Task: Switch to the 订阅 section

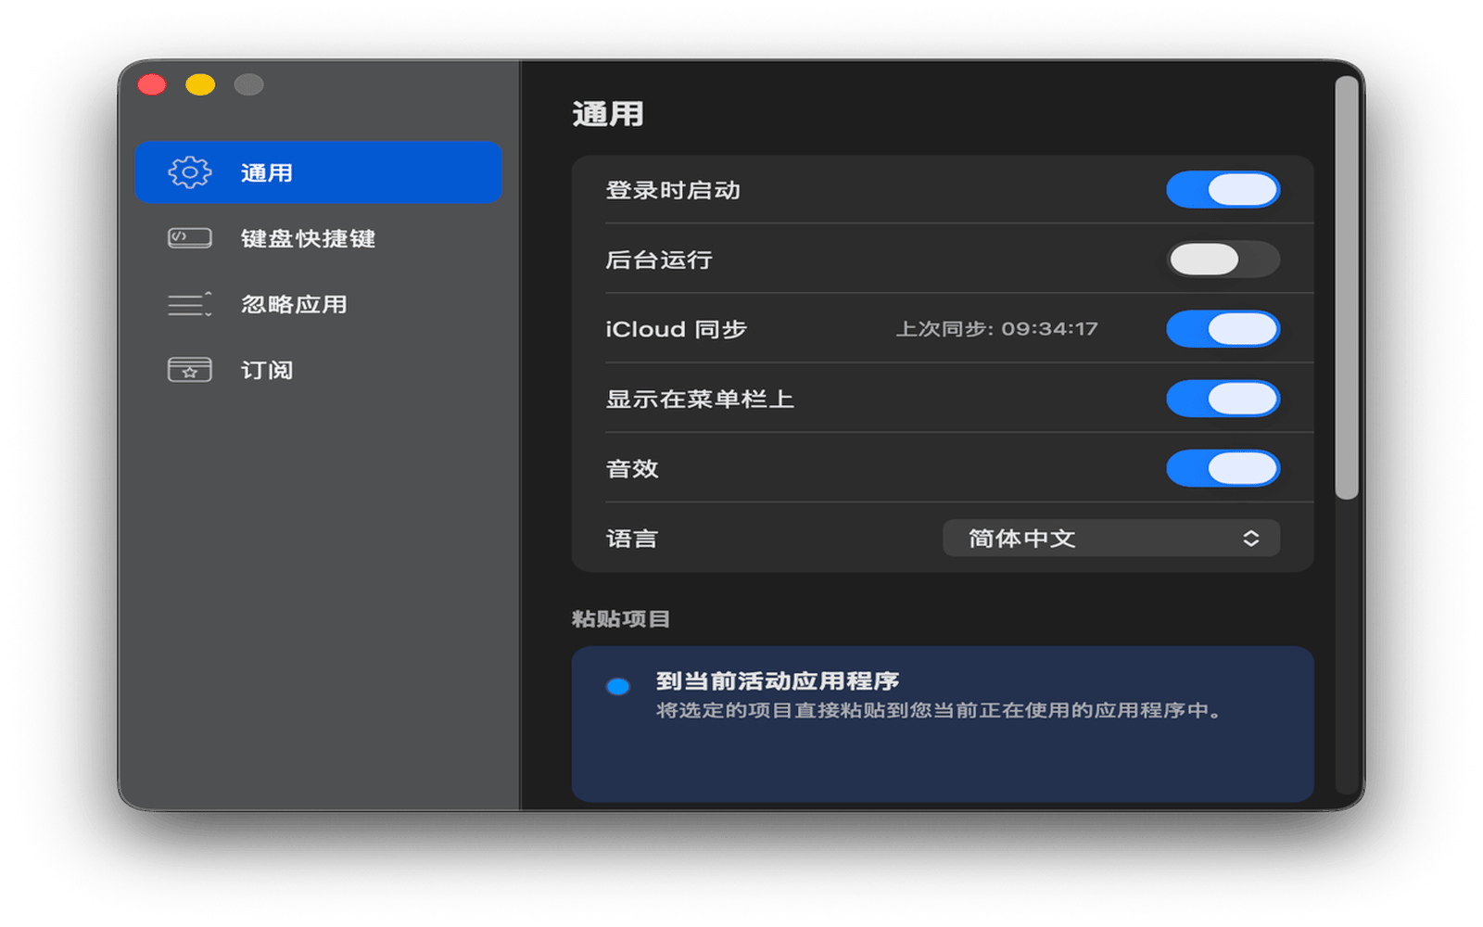Action: coord(318,370)
